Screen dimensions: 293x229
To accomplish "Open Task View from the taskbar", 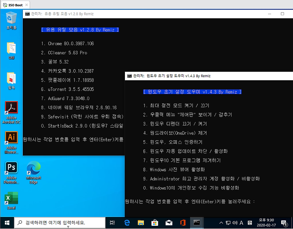I will coord(112,222).
